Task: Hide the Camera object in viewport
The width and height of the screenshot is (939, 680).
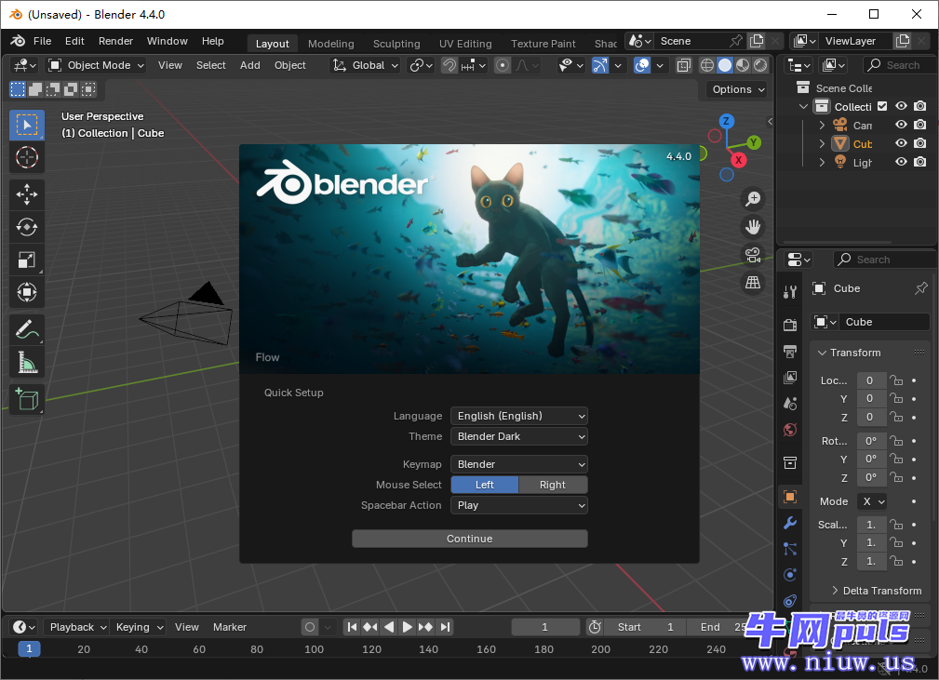Action: click(901, 125)
